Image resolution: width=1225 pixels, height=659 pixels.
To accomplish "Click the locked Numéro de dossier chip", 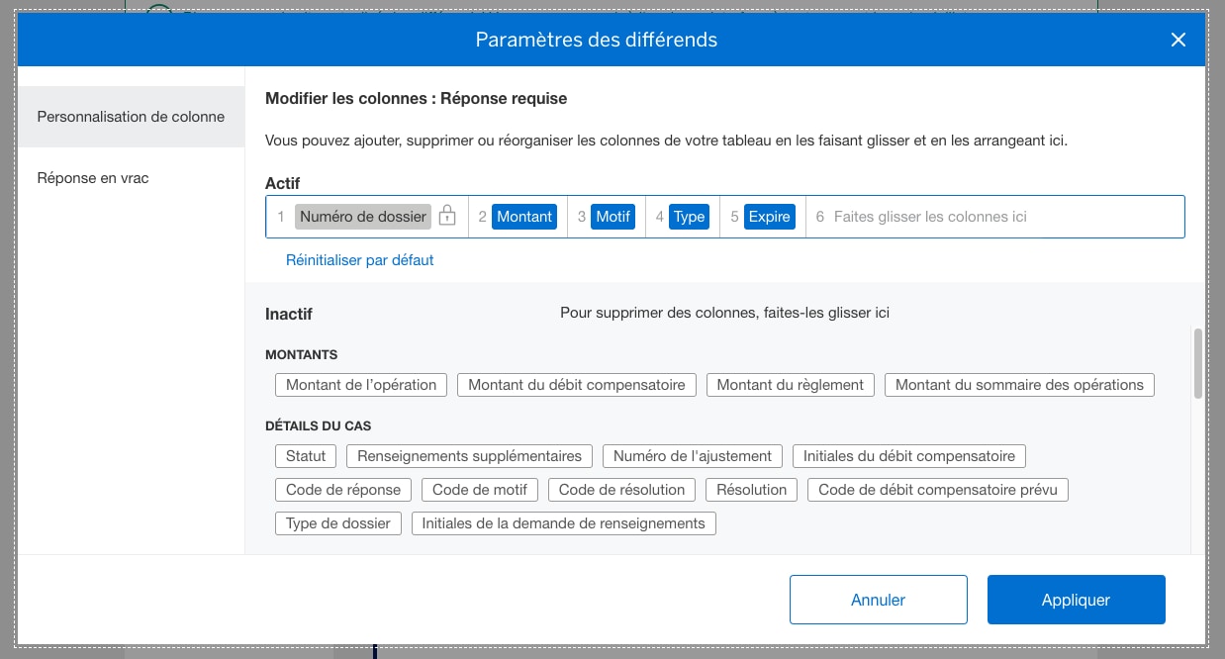I will click(361, 216).
